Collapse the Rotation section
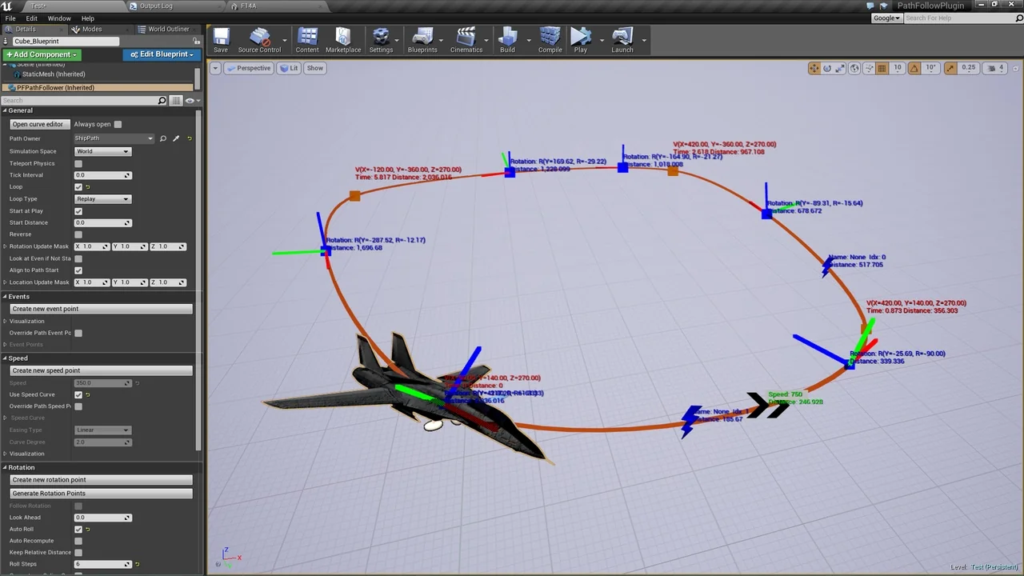Image resolution: width=1024 pixels, height=576 pixels. [5, 467]
